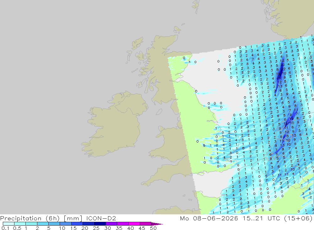Click the 1–2 mm legend color swatch
The height and width of the screenshot is (230, 314).
click(x=31, y=224)
